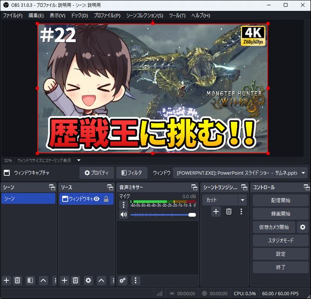Click CPU: 0.5% in status bar
The height and width of the screenshot is (299, 311).
[245, 293]
